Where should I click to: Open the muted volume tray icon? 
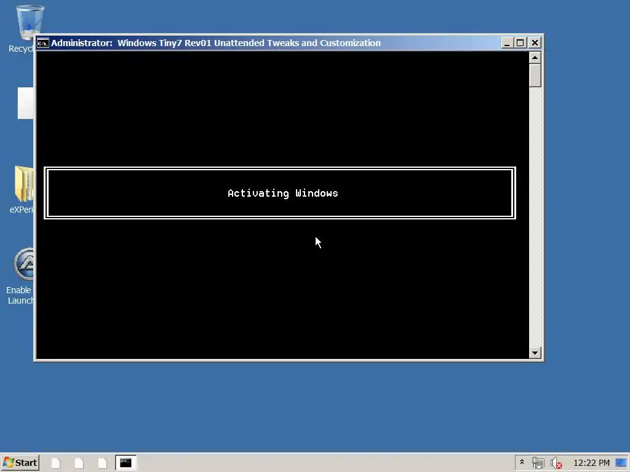[556, 463]
